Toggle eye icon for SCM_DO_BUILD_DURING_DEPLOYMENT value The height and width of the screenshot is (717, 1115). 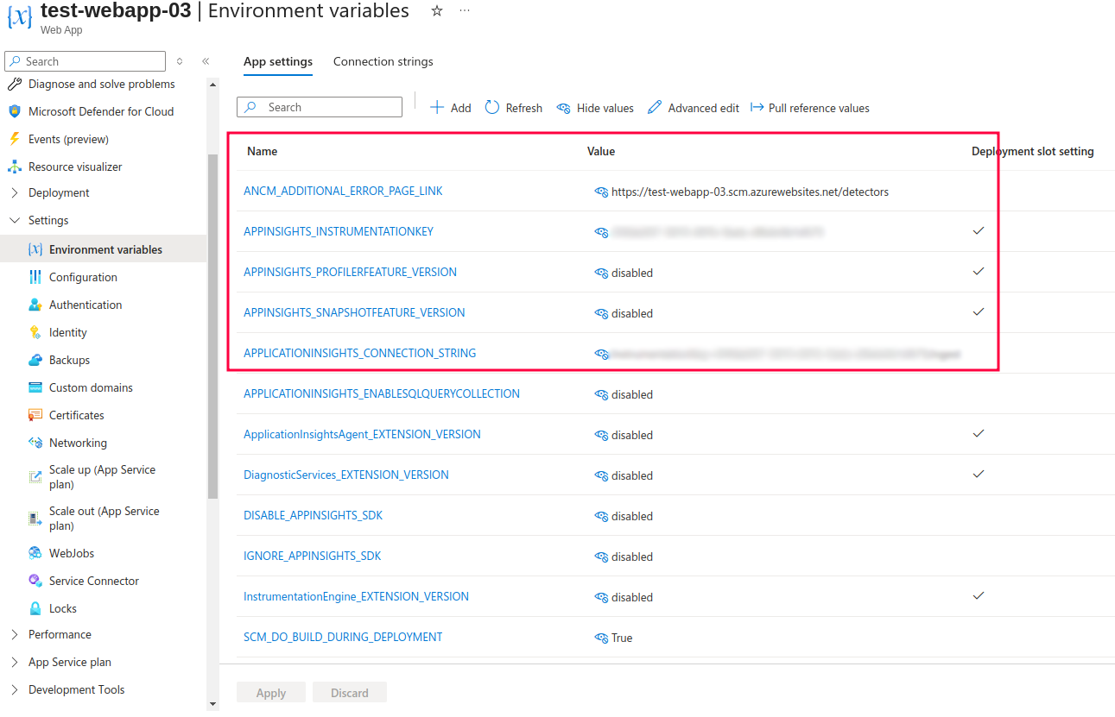click(601, 638)
